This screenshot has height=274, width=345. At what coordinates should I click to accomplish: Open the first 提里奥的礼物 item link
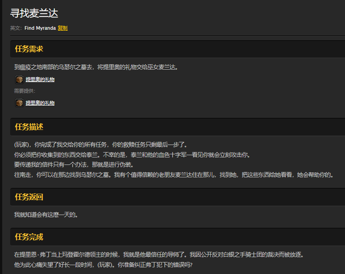(40, 80)
